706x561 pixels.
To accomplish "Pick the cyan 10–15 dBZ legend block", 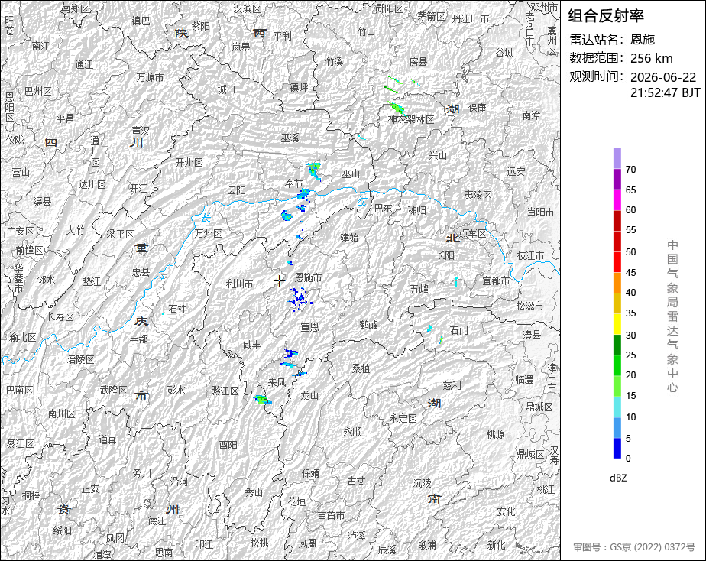I will 617,407.
